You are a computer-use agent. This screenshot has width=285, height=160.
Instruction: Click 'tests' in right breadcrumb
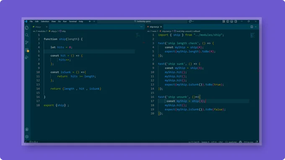154,31
